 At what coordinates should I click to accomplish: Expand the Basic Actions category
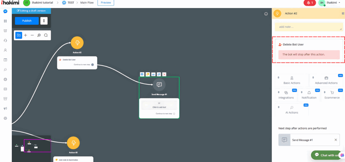[291, 80]
